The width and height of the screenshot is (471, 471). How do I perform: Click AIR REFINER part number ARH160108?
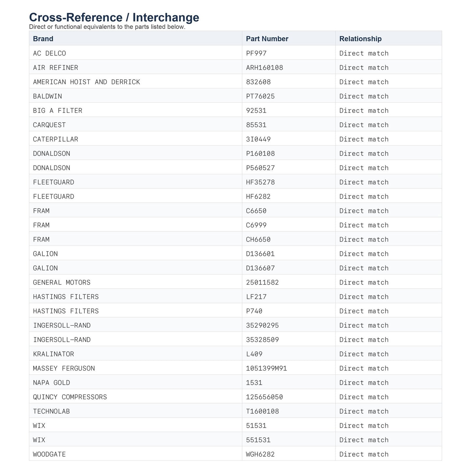pyautogui.click(x=264, y=68)
